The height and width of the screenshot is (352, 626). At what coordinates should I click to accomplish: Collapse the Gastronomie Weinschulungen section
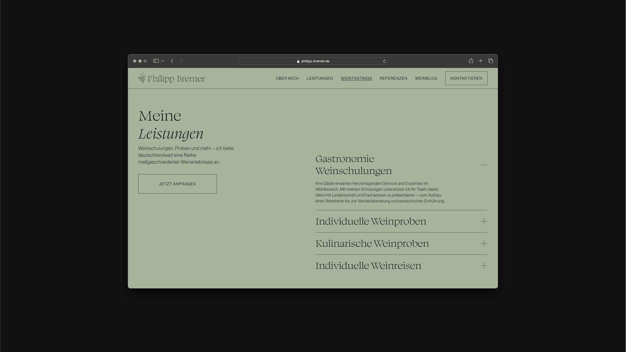pyautogui.click(x=484, y=165)
